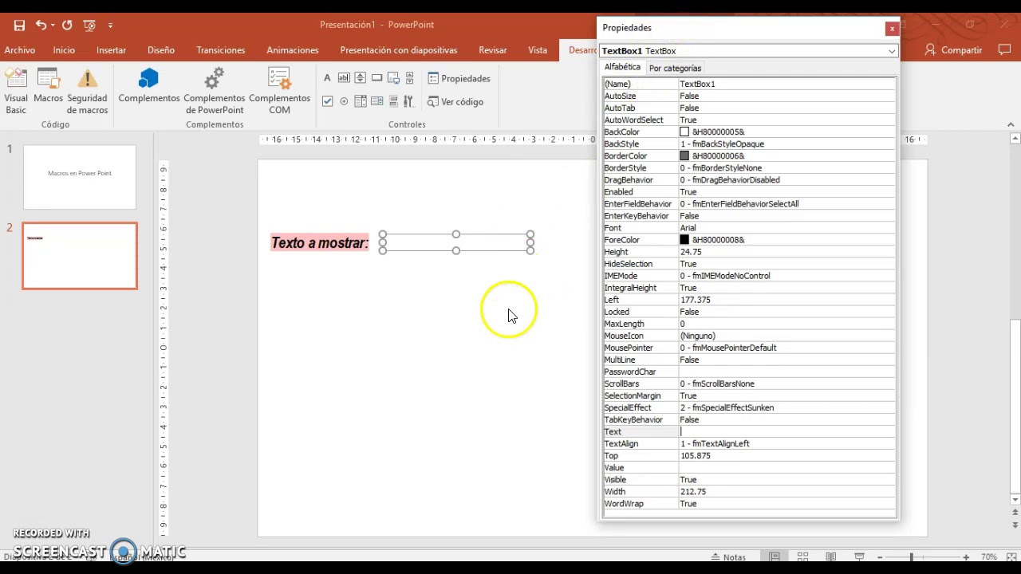Select the Scroll Bar control icon
The image size is (1021, 574).
click(x=409, y=78)
